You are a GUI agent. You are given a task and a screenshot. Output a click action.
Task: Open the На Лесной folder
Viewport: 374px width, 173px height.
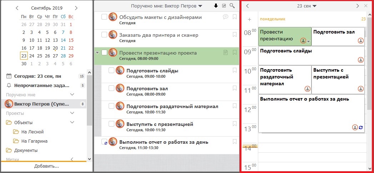(x=33, y=132)
